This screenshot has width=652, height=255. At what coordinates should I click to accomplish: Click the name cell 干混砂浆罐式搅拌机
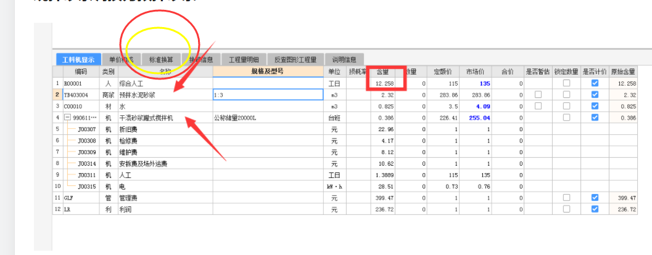165,118
